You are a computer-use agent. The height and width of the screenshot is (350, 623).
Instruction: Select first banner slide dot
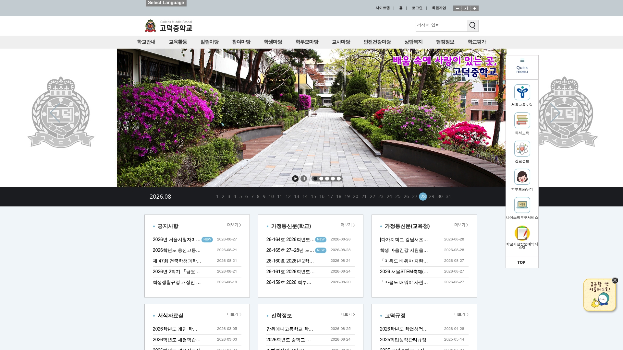pyautogui.click(x=315, y=179)
